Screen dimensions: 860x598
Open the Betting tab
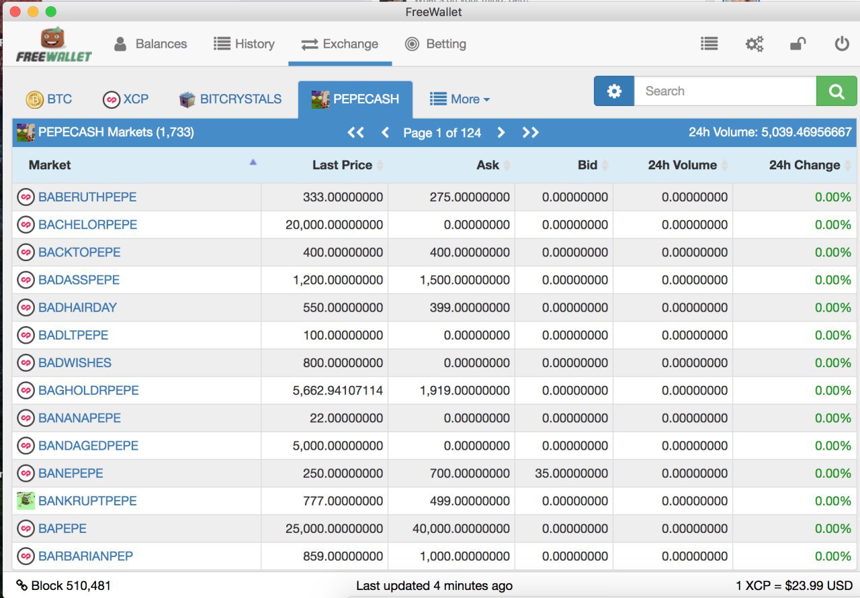[435, 44]
